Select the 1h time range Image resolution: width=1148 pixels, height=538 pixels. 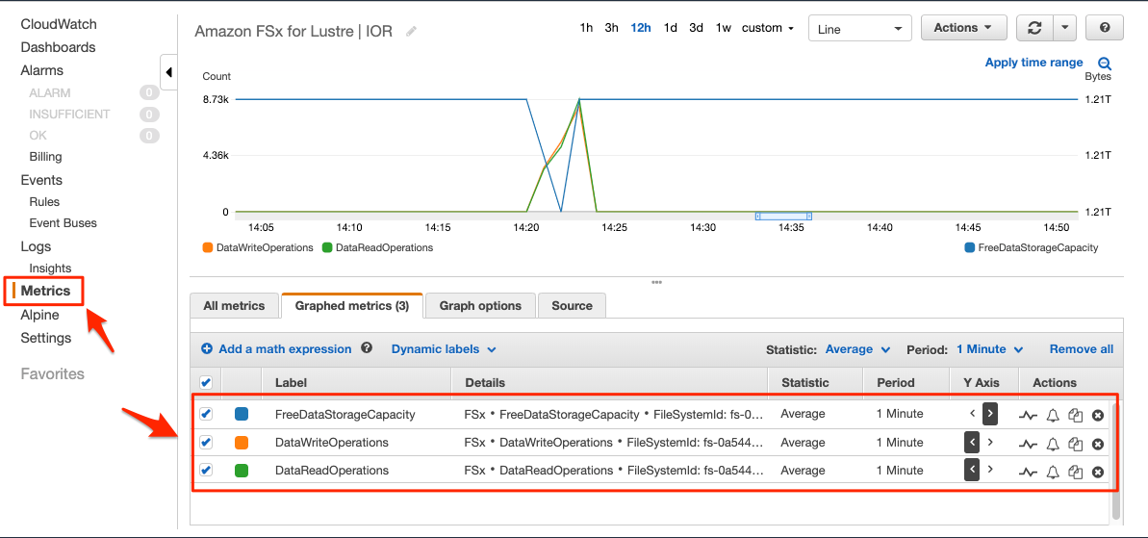[586, 28]
